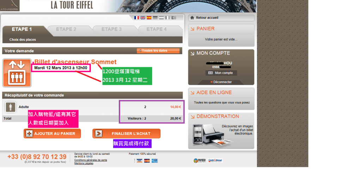Click the phone number +33 (0)8 92 70 12 39
361x170 pixels.
point(37,157)
